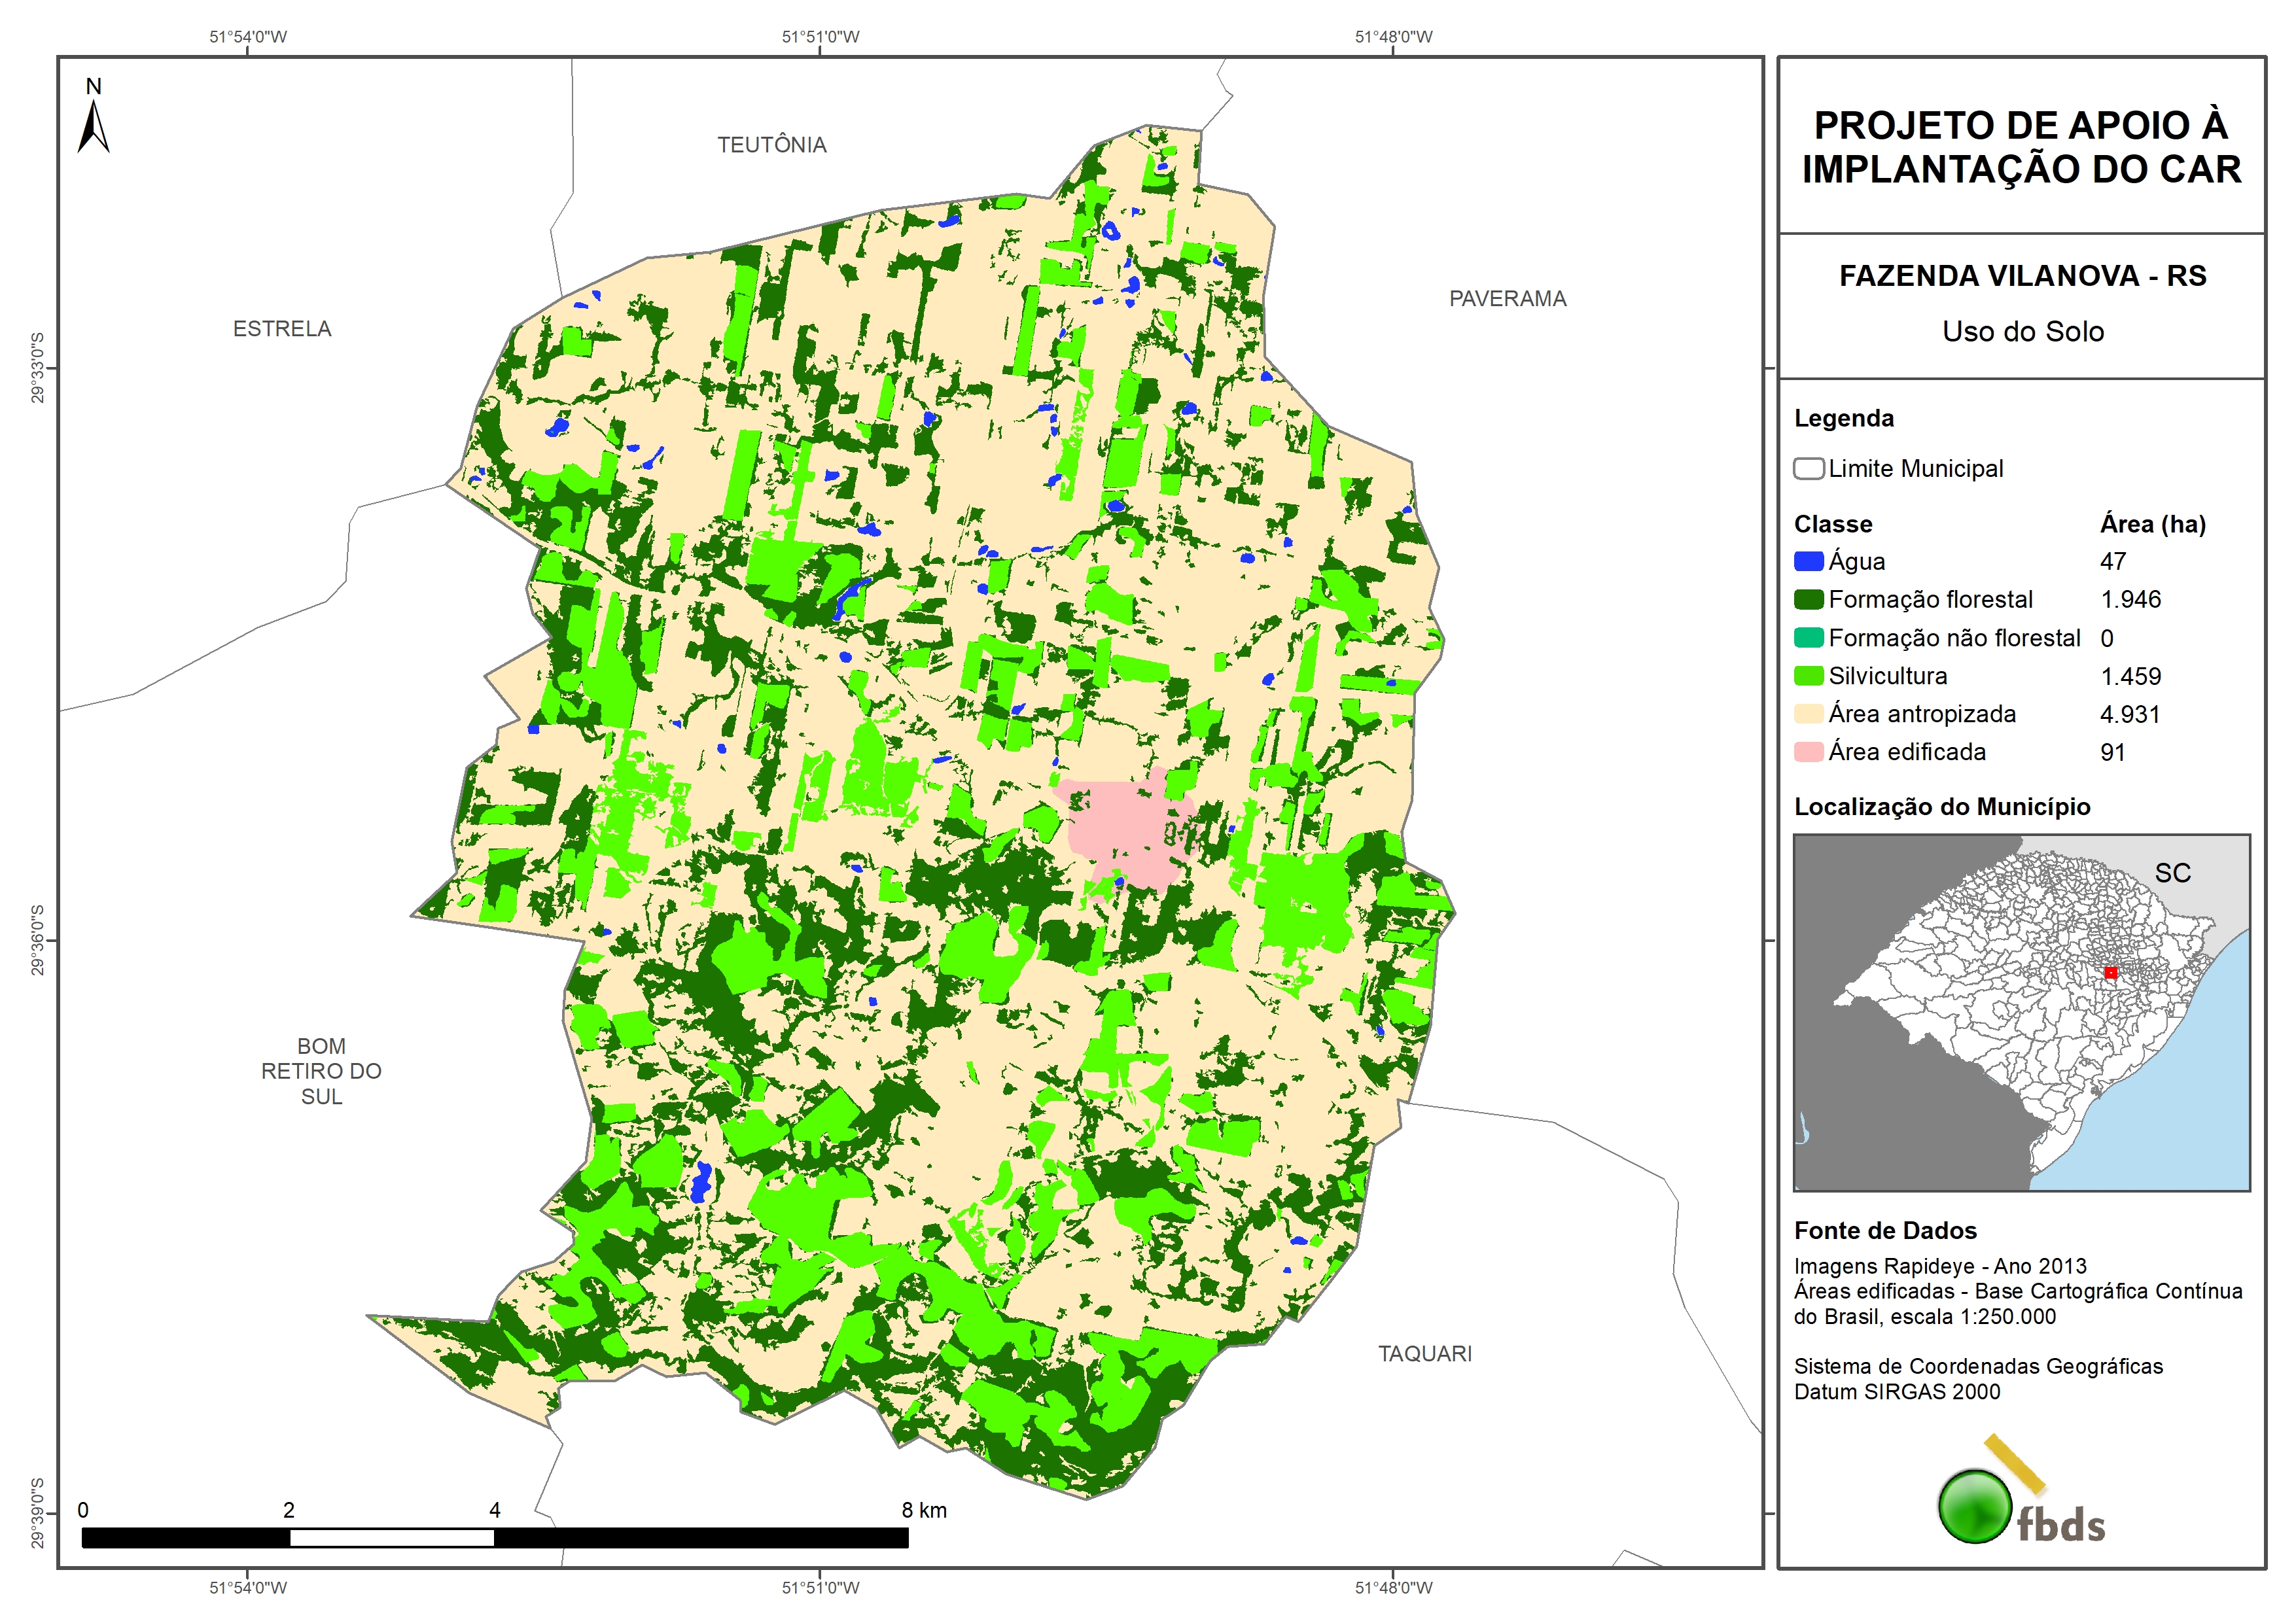Click the TAQUARI municipality label
This screenshot has width=2296, height=1623.
click(1424, 1354)
